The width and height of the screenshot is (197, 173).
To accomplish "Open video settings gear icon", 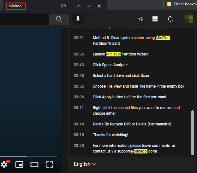I will click(4, 164).
